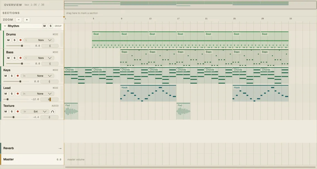Collapse the Rhythm group chevron
Viewport: 317px width, 169px height.
pyautogui.click(x=5, y=26)
